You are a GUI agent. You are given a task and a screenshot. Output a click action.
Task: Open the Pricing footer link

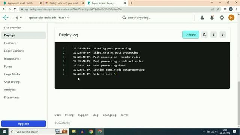(69, 115)
